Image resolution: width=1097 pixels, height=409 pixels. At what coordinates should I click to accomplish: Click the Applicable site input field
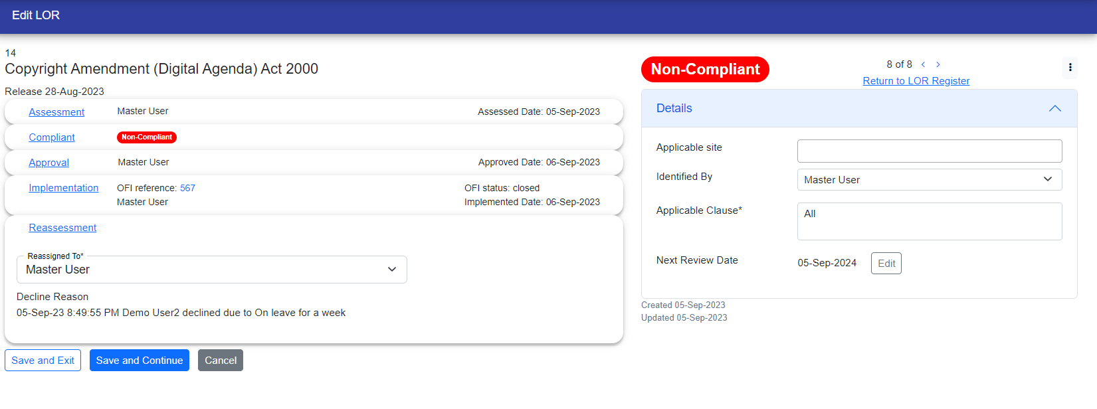[929, 151]
